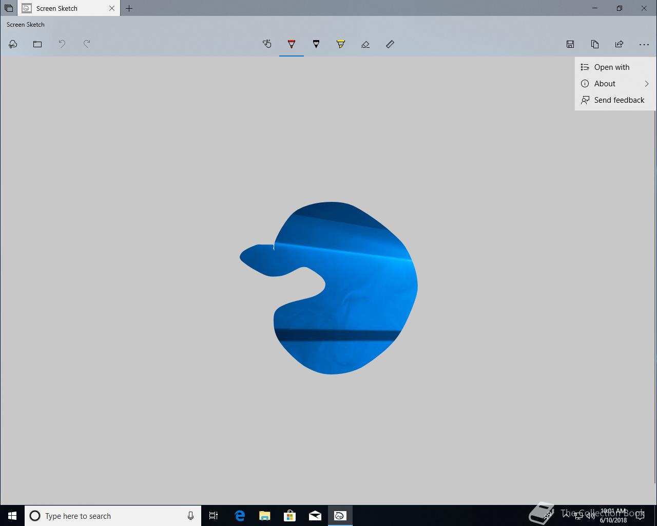
Task: Copy the snip to clipboard
Action: [x=595, y=44]
